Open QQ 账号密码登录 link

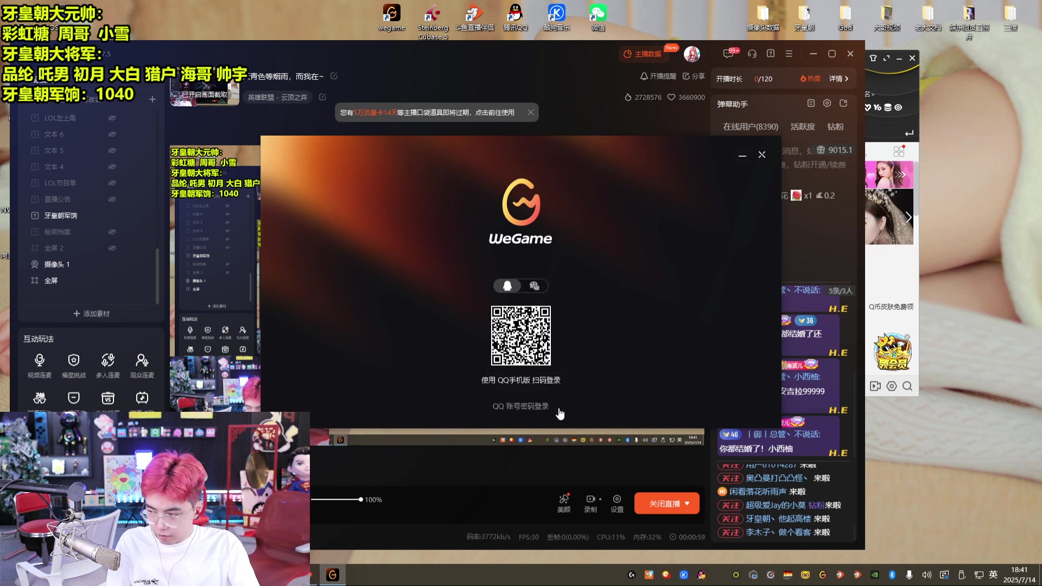click(520, 406)
